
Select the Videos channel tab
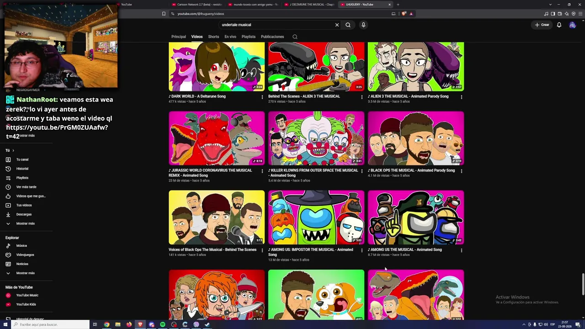tap(197, 37)
